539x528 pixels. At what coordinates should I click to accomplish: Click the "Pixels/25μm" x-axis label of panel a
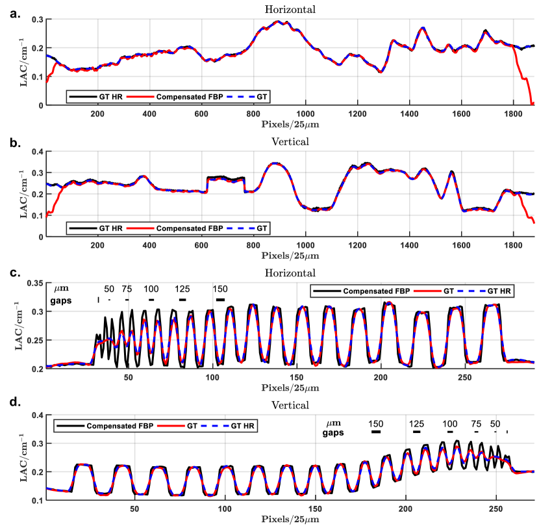tap(290, 124)
